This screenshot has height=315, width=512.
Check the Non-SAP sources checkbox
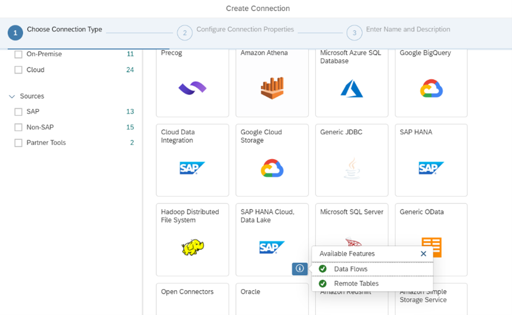pos(18,127)
